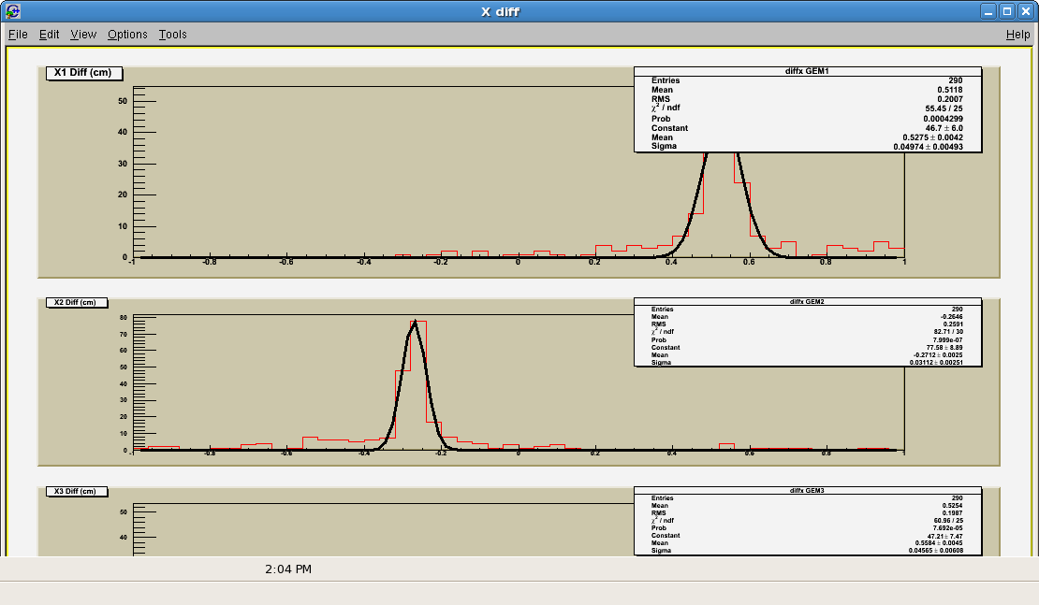Click the x-axis label -0.8 in X1 plot
Image resolution: width=1039 pixels, height=605 pixels.
point(210,262)
